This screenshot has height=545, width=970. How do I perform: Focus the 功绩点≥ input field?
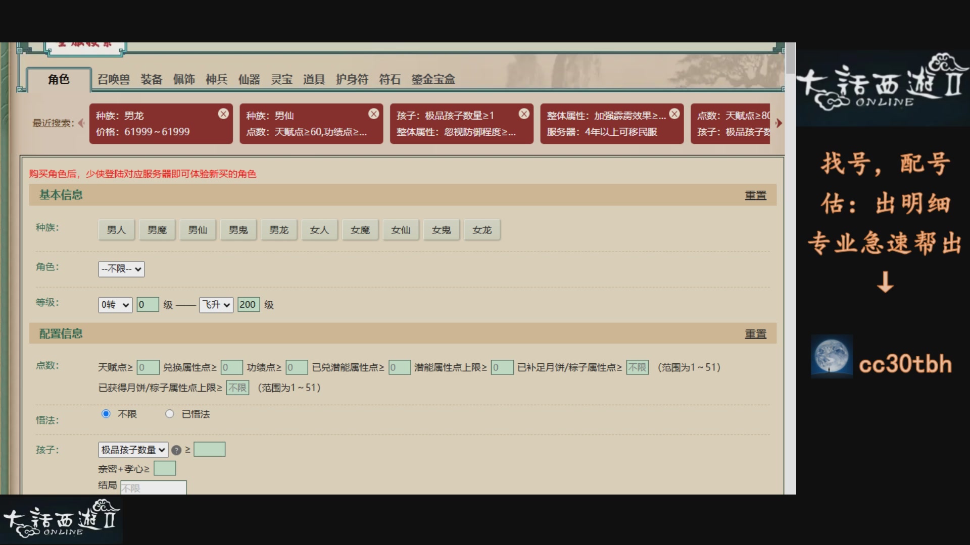tap(297, 367)
